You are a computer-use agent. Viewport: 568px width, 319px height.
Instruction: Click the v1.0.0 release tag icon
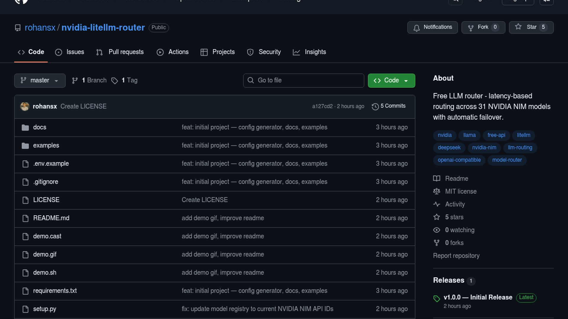tap(436, 298)
